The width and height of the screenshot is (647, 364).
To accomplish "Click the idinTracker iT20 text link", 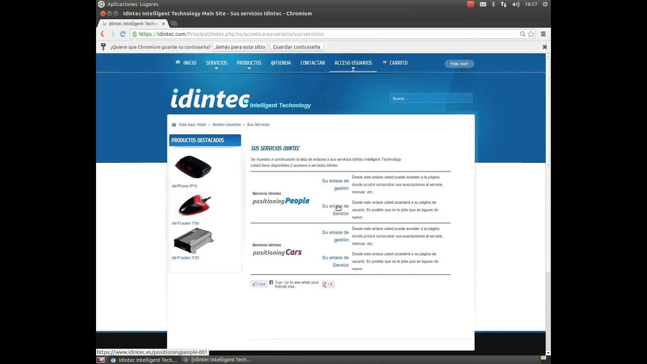I will click(x=185, y=258).
